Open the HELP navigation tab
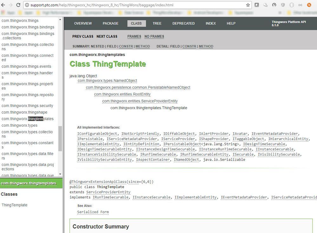Image resolution: width=317 pixels, height=233 pixels. click(231, 23)
